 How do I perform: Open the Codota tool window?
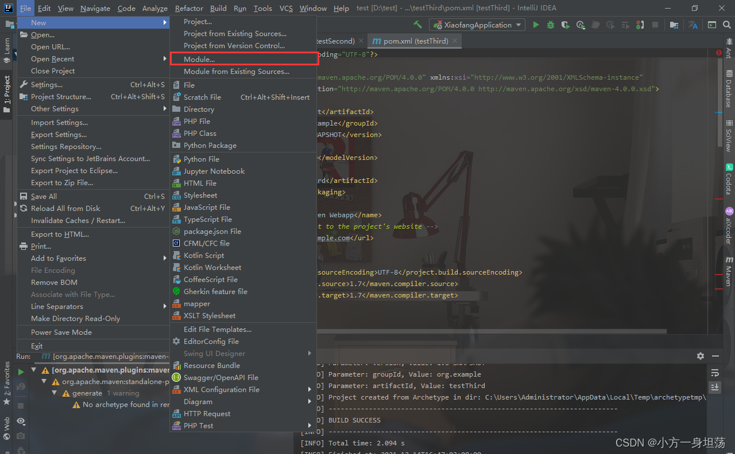click(729, 179)
